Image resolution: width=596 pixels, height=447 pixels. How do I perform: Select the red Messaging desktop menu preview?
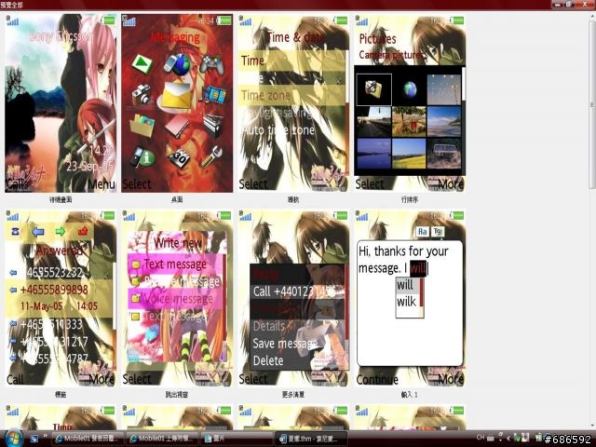coord(177,103)
